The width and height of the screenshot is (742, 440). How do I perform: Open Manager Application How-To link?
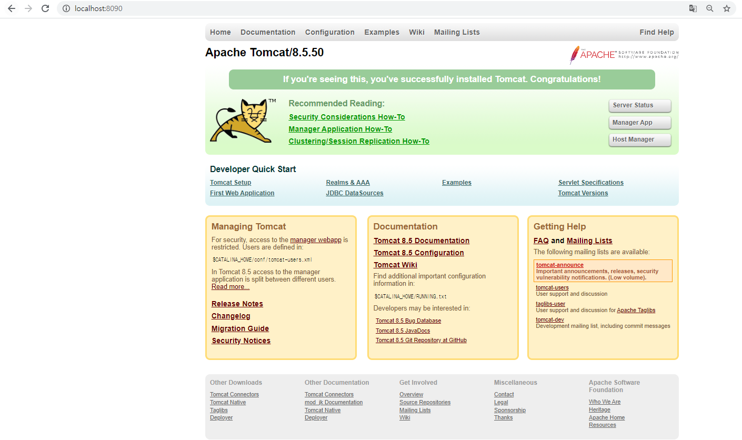tap(340, 129)
